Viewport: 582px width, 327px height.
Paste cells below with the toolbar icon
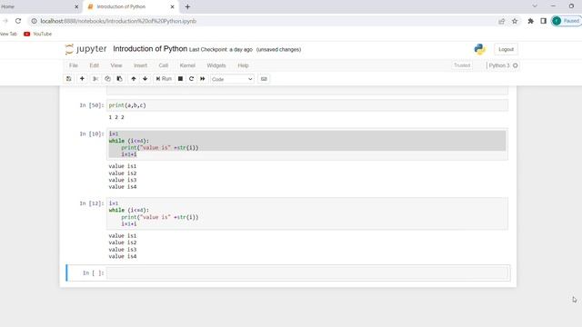pyautogui.click(x=119, y=79)
